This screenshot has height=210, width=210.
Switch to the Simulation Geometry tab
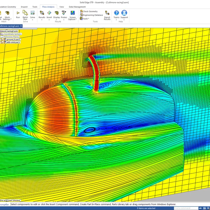(x=8, y=7)
